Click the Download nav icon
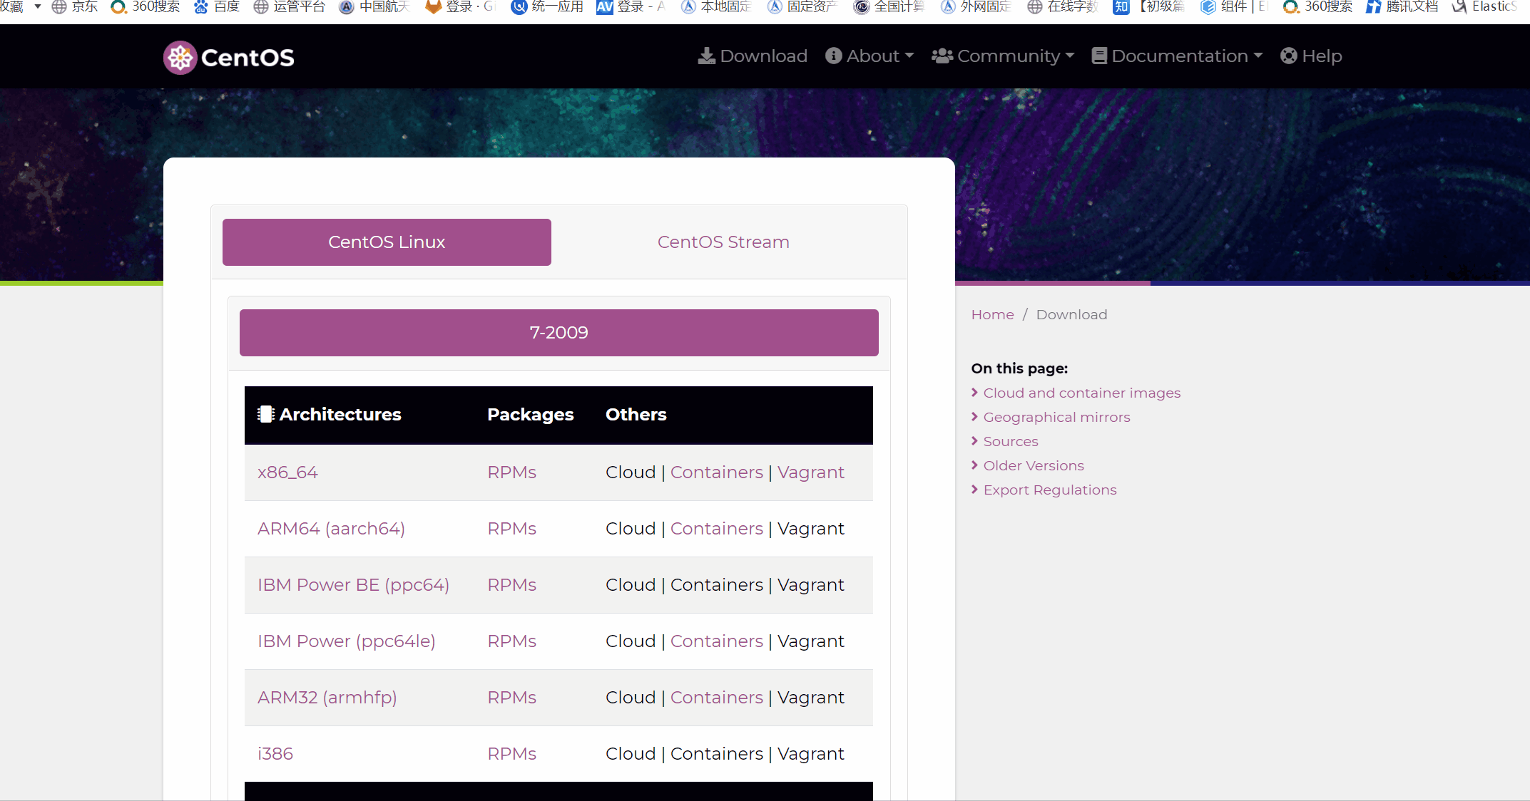The image size is (1530, 801). click(705, 56)
